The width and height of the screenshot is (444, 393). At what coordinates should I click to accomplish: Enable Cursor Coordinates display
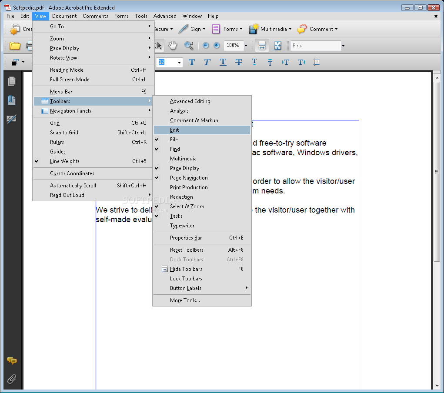[93, 173]
